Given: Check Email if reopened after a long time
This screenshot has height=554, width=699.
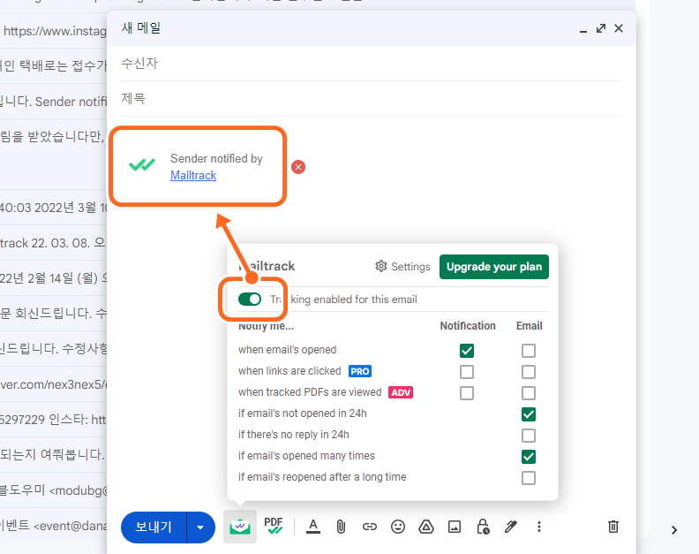Looking at the screenshot, I should click(x=529, y=478).
